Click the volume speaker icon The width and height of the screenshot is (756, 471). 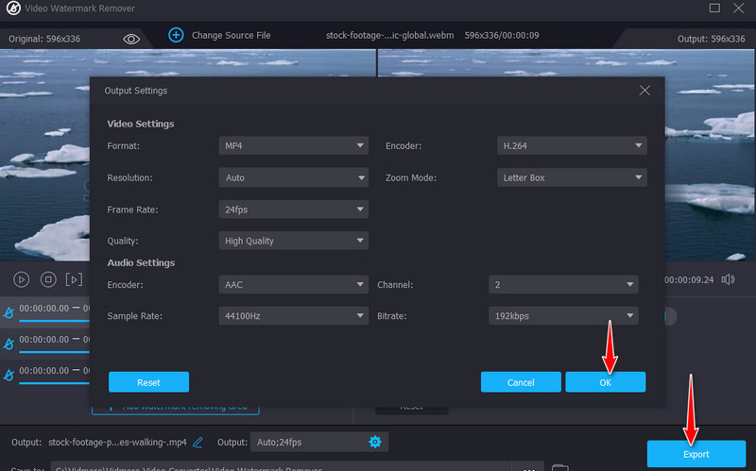(728, 279)
